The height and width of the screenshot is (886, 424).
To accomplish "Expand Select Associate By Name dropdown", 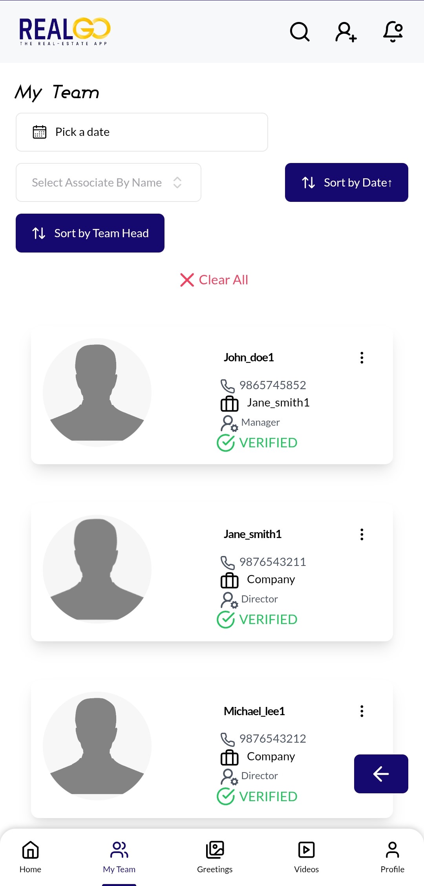I will coord(108,183).
